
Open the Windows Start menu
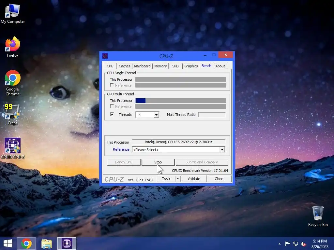click(x=8, y=243)
